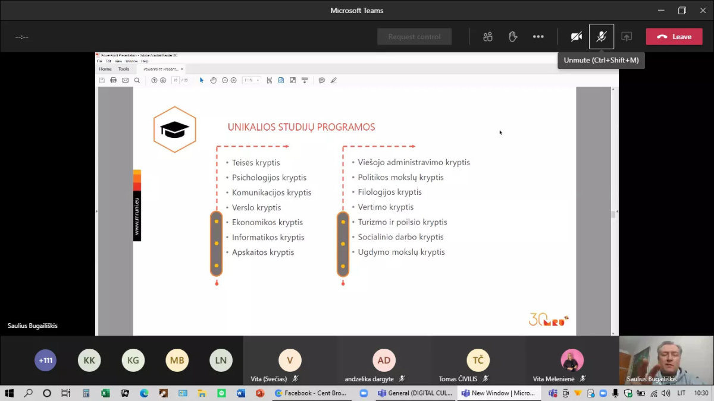Image resolution: width=714 pixels, height=401 pixels.
Task: Open Task View on the taskbar
Action: pos(65,393)
